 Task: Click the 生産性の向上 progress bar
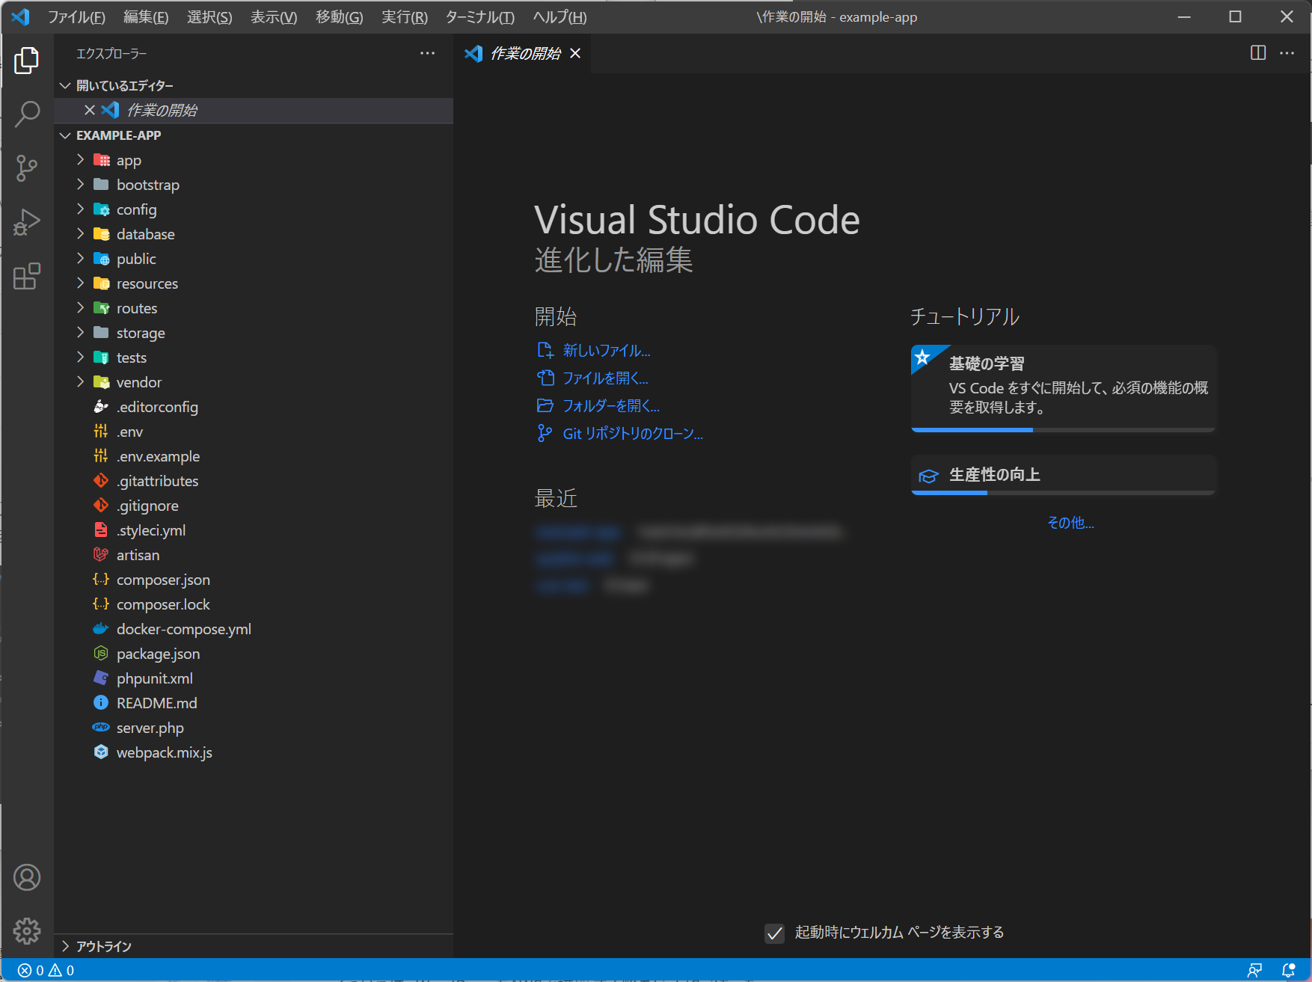(x=1064, y=493)
